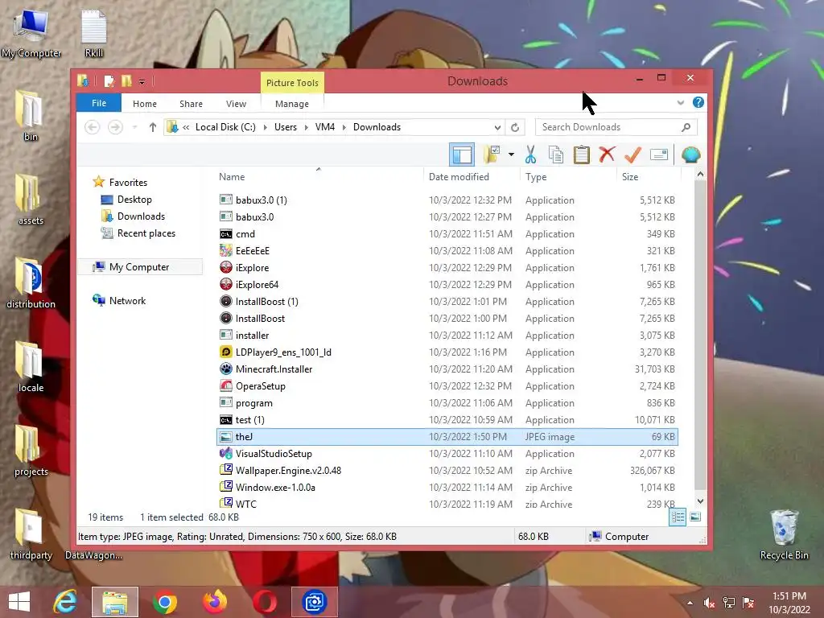Click the Help question mark icon

click(x=698, y=102)
